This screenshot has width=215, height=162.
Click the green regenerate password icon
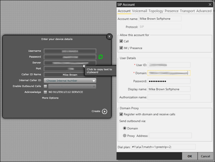coord(100,57)
